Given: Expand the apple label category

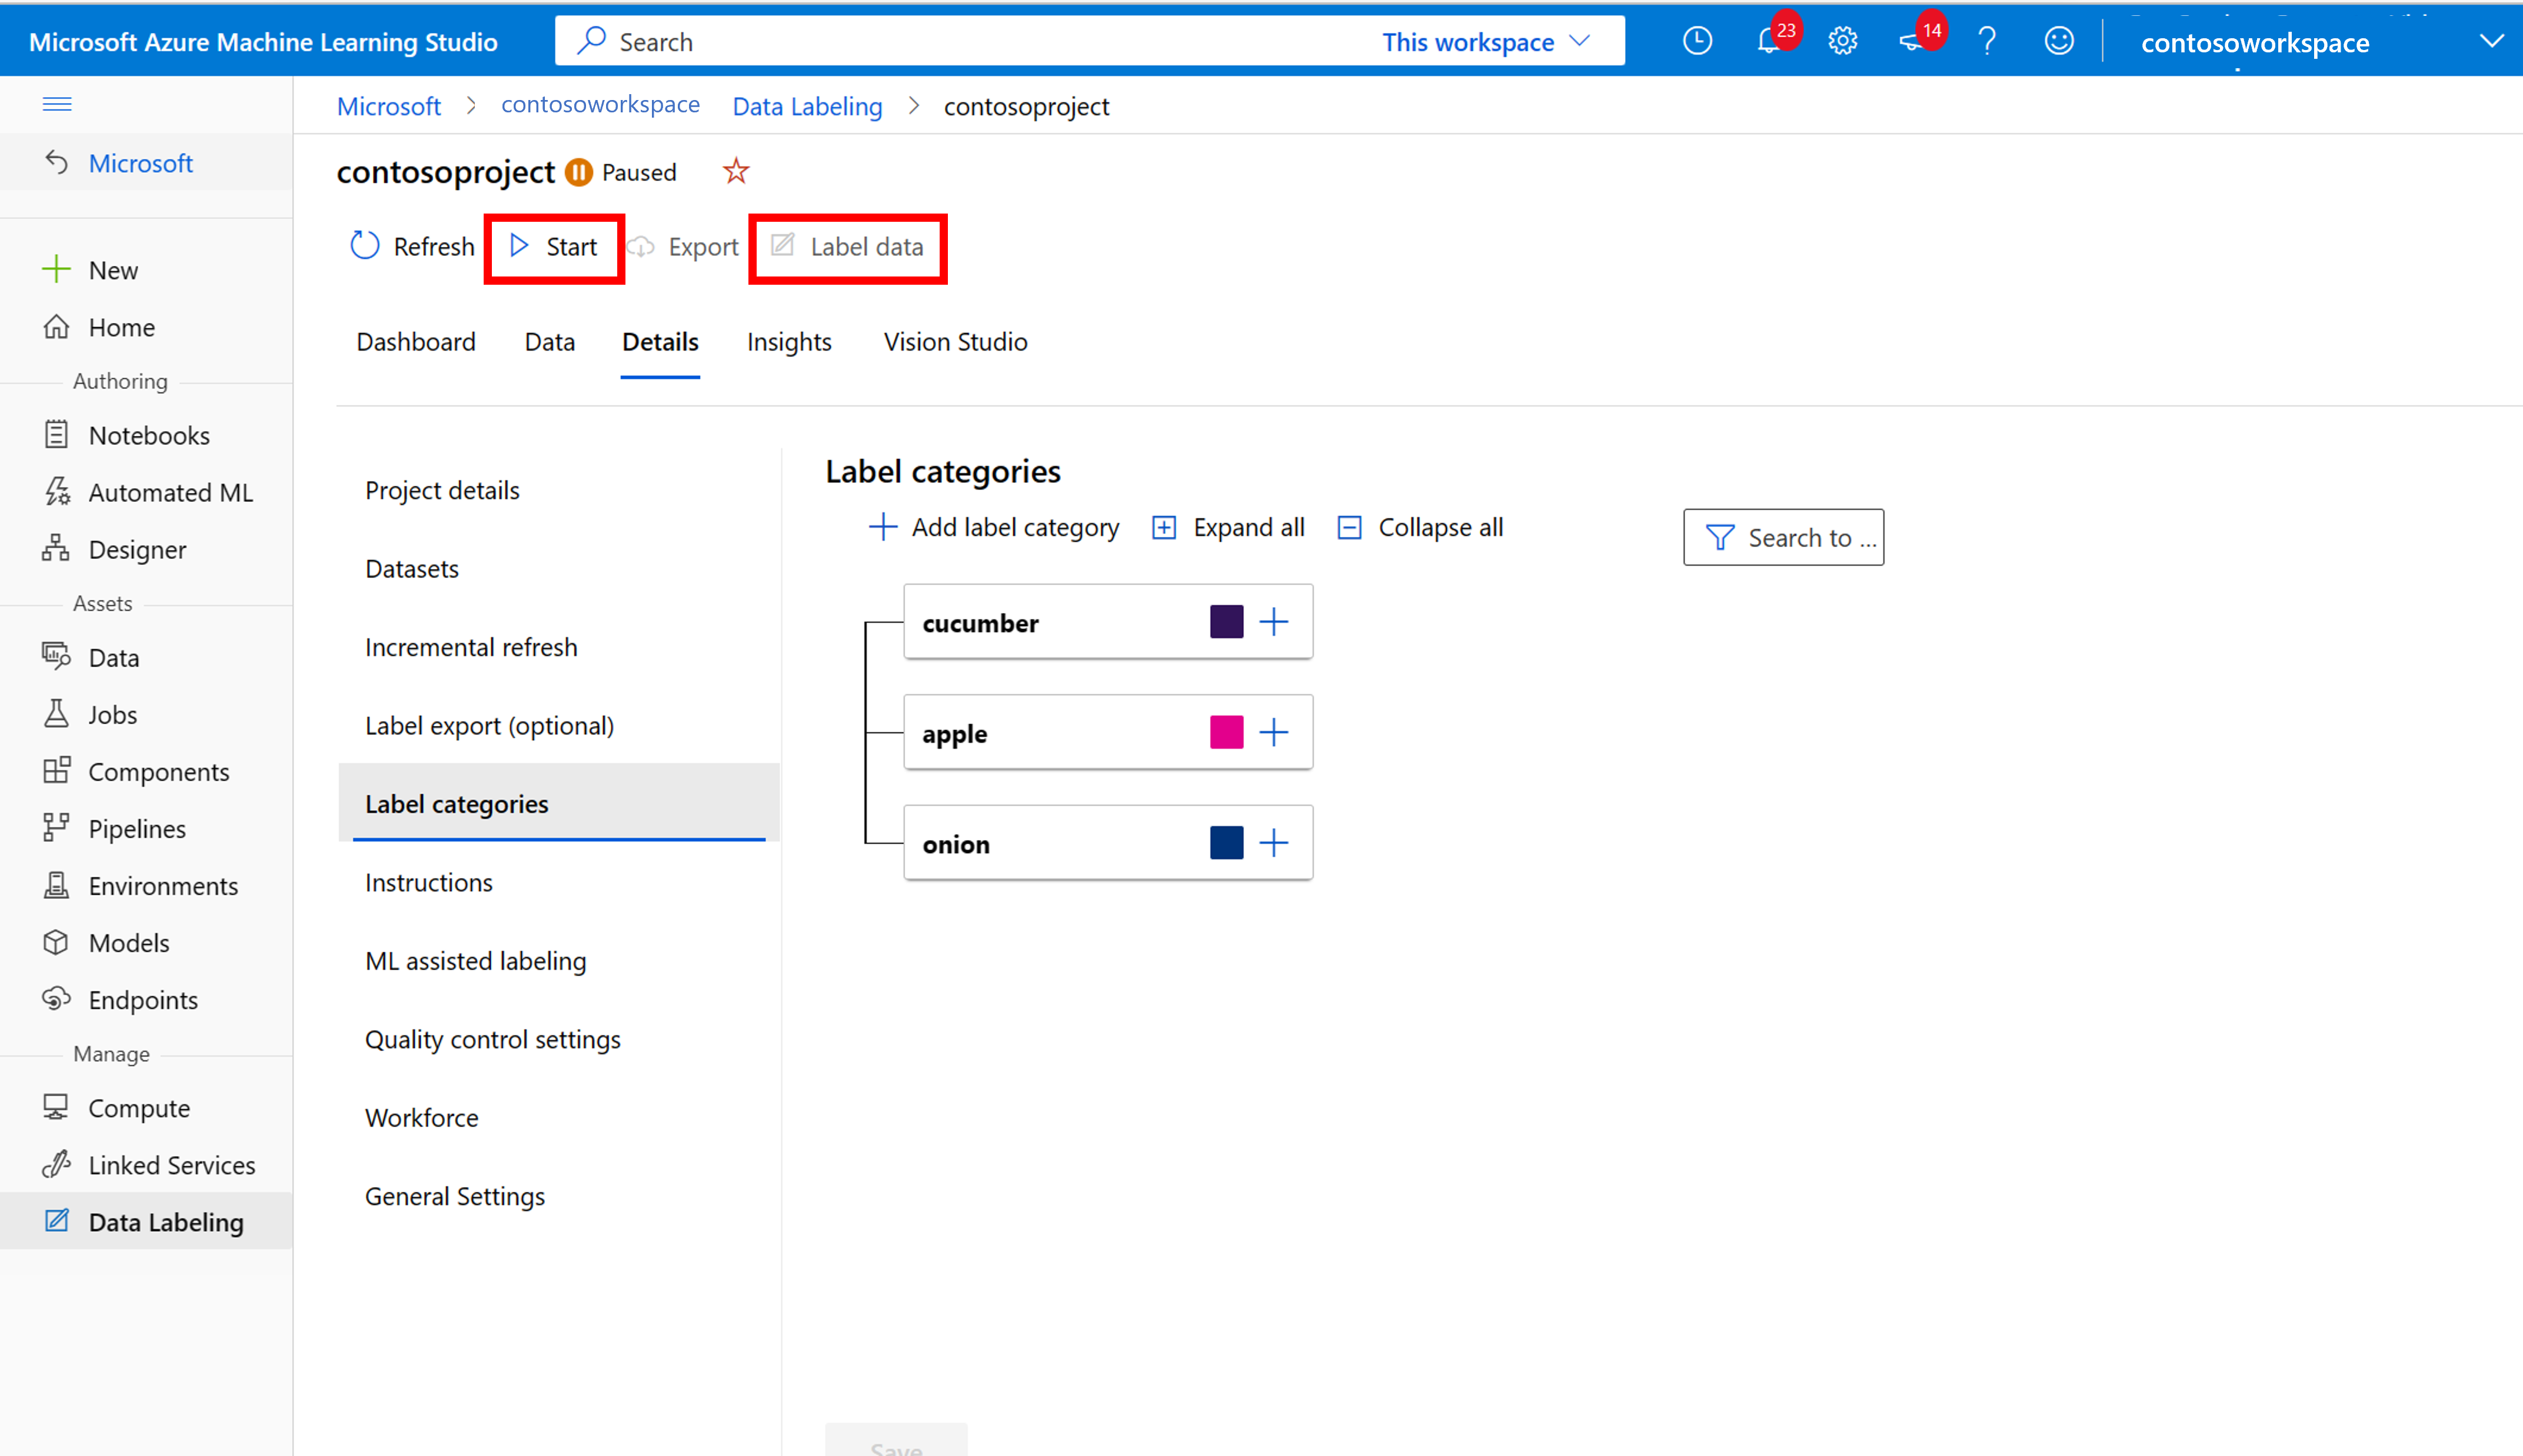Looking at the screenshot, I should coord(1274,731).
